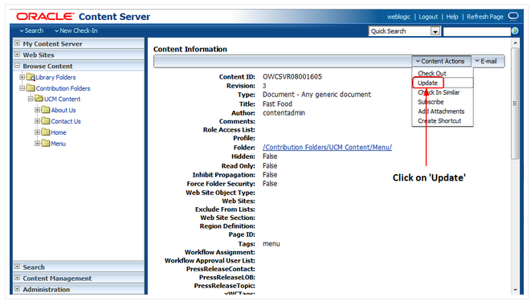The width and height of the screenshot is (531, 305).
Task: Click the Home folder icon
Action: [46, 132]
